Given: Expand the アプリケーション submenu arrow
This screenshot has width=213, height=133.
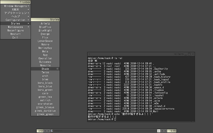Looking at the screenshot, I should pos(28,13).
